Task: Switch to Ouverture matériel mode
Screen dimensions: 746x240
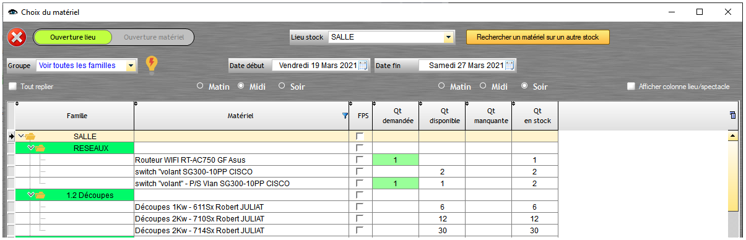Action: click(154, 37)
